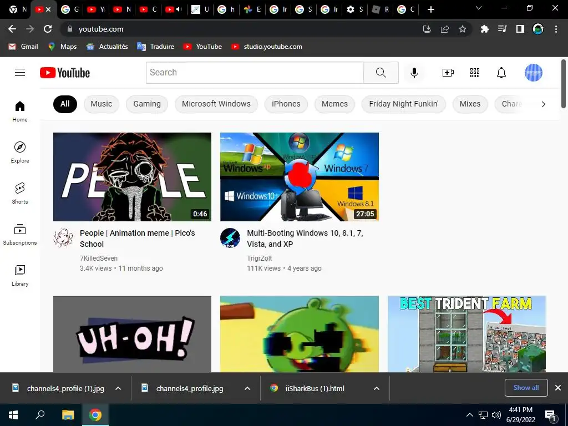Show more filter chips with the arrow

543,104
